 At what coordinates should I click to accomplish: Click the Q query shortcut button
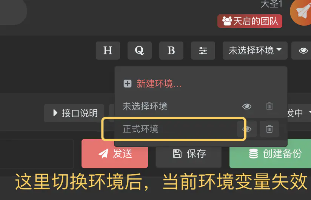(139, 51)
